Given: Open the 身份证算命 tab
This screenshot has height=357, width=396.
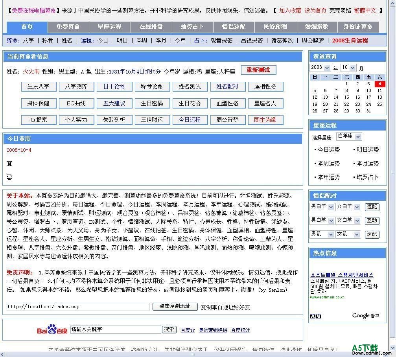Looking at the screenshot, I should pos(358,27).
